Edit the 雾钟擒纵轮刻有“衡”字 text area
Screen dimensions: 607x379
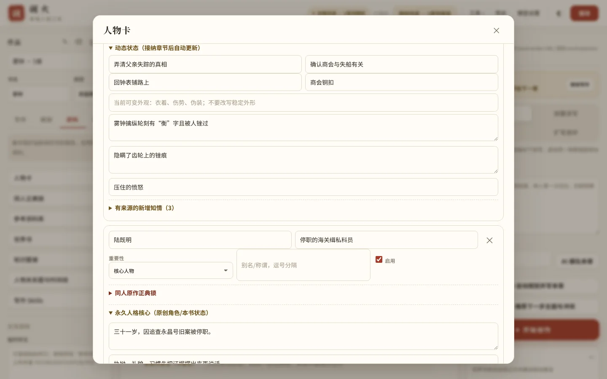click(x=303, y=128)
